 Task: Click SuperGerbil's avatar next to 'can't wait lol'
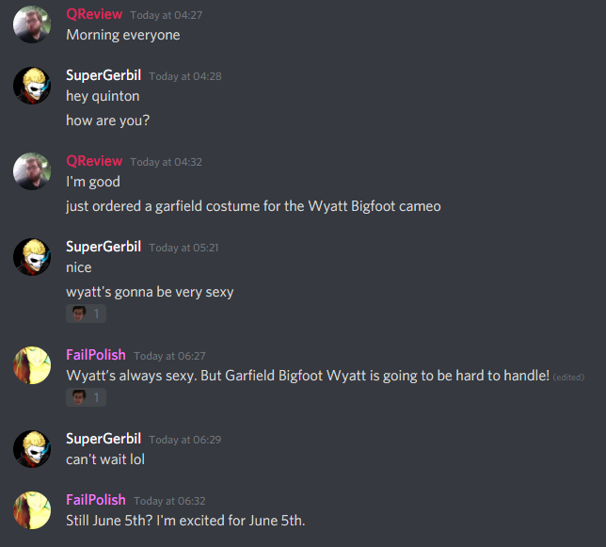pos(32,449)
